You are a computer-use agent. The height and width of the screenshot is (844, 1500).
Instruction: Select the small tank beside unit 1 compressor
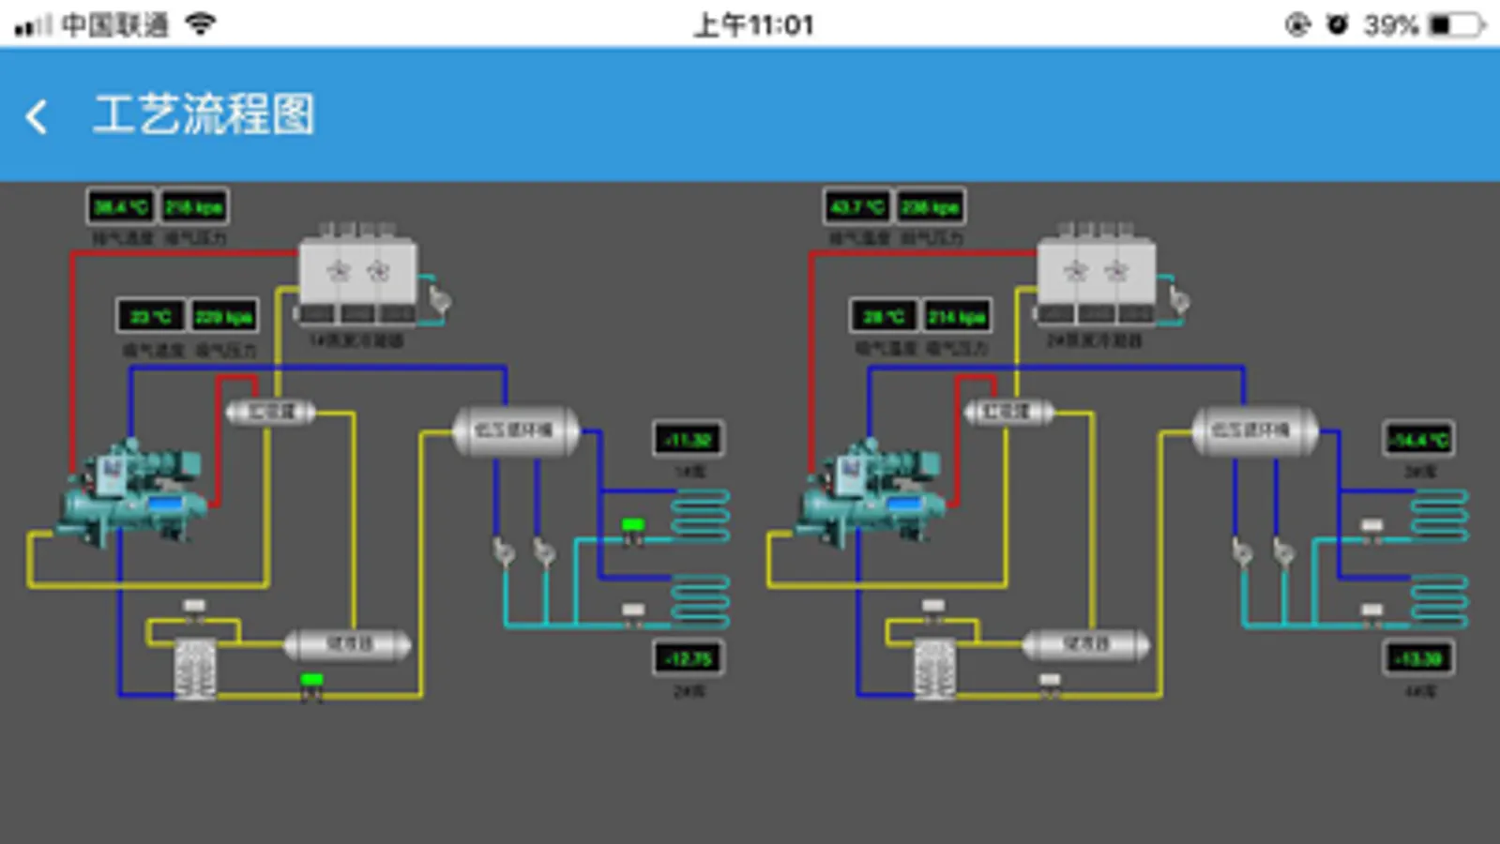[x=270, y=411]
